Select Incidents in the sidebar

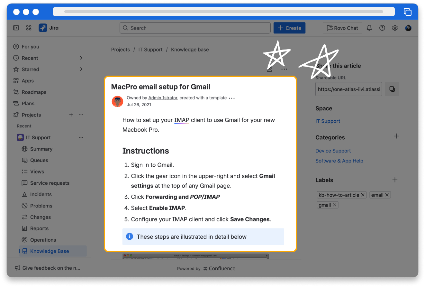pos(41,194)
